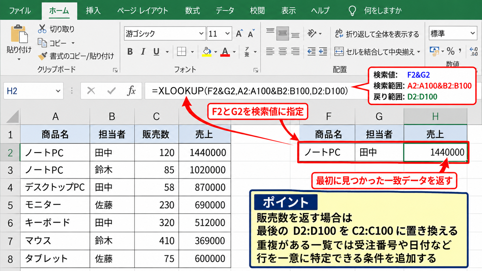482x271 pixels.
Task: Open the Font group dialog launcher
Action: point(256,70)
